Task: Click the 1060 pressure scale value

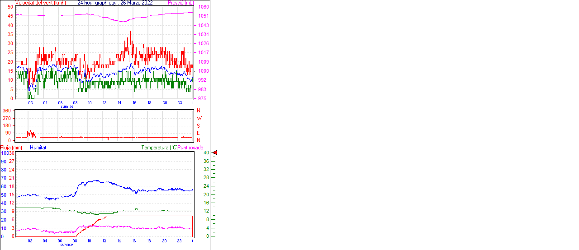Action: coord(203,7)
